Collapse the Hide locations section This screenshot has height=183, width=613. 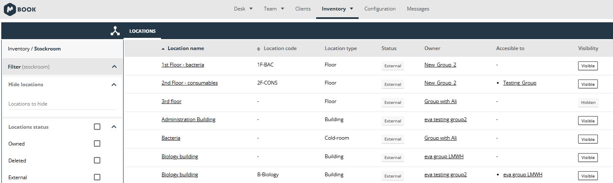click(114, 85)
